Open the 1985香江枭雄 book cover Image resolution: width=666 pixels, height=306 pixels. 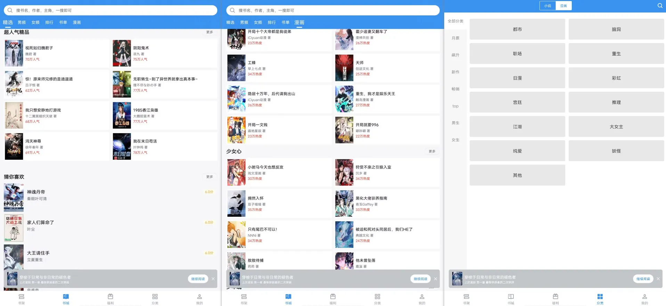click(x=122, y=115)
